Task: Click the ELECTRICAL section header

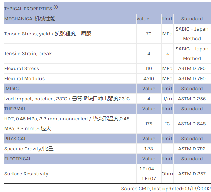Action: click(x=18, y=159)
